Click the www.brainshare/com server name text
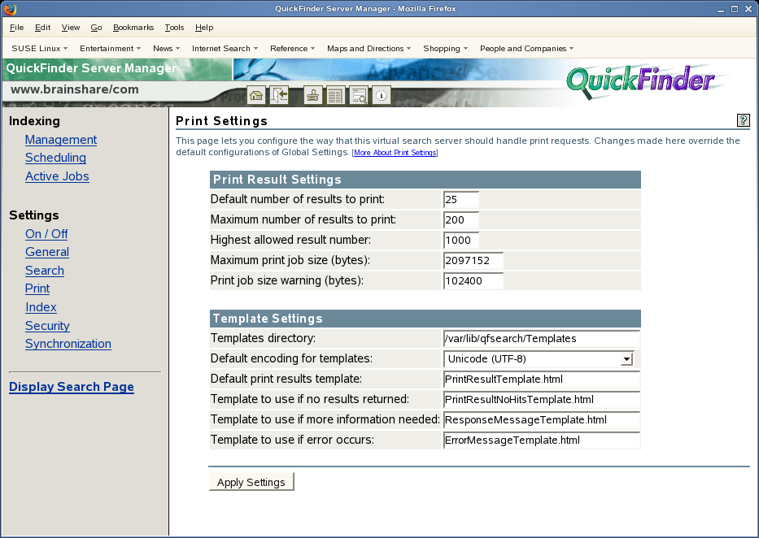This screenshot has width=759, height=538. [x=75, y=89]
